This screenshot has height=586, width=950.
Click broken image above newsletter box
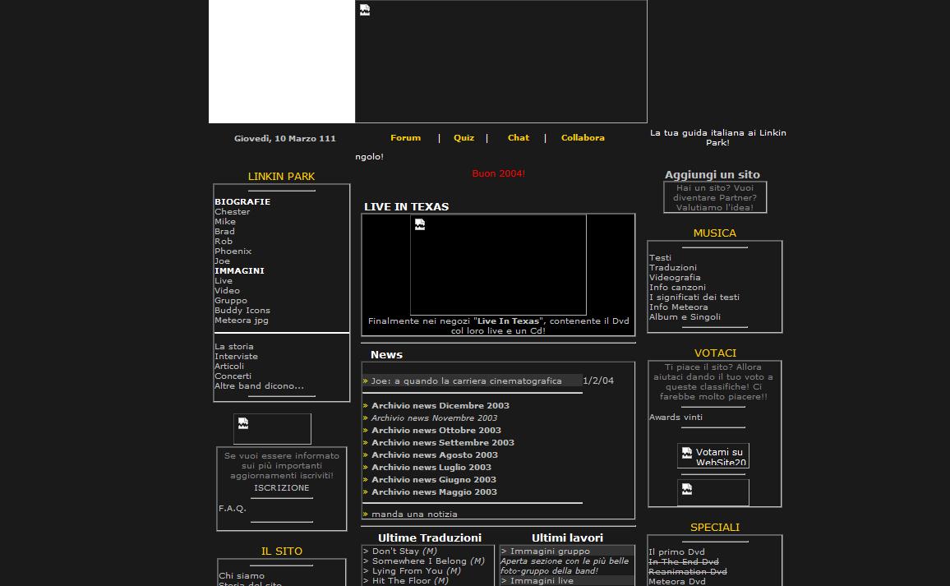272,429
